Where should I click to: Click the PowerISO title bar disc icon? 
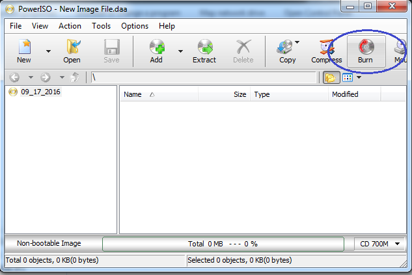pyautogui.click(x=10, y=10)
